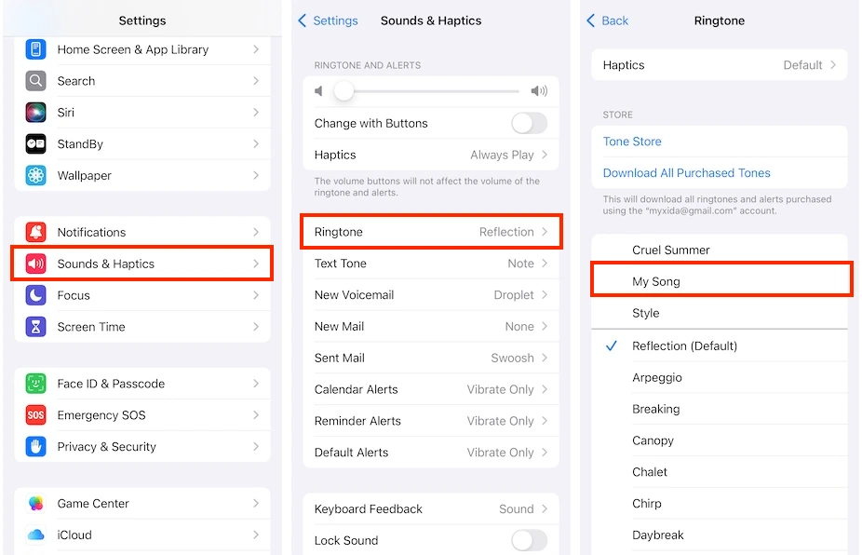This screenshot has height=555, width=862.
Task: Adjust the ringtone volume slider
Action: [x=343, y=92]
